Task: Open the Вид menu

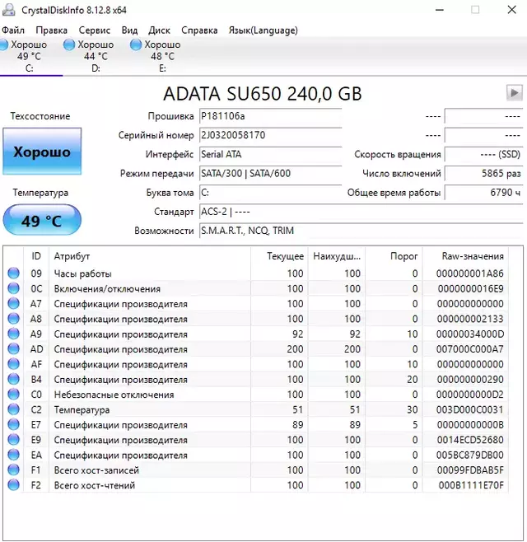Action: 129,30
